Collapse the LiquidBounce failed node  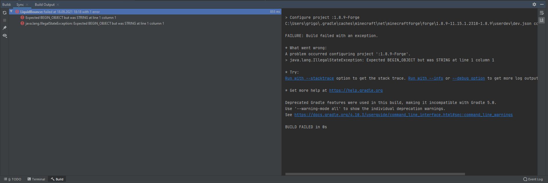[11, 12]
